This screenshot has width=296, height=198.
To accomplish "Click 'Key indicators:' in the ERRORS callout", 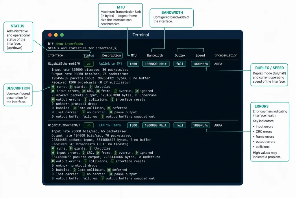I will pyautogui.click(x=264, y=121).
